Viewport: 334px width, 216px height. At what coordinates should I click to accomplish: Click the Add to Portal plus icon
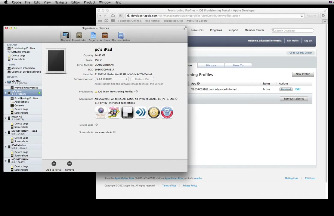pyautogui.click(x=54, y=163)
